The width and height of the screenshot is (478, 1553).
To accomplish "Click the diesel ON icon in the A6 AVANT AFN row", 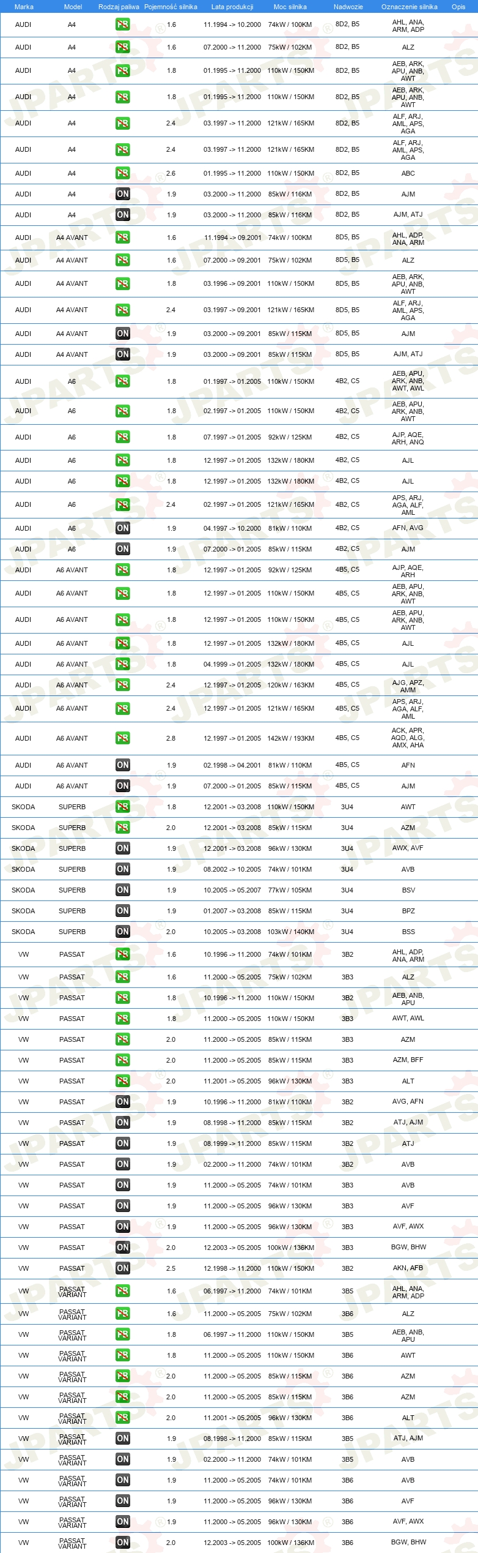I will pyautogui.click(x=123, y=765).
